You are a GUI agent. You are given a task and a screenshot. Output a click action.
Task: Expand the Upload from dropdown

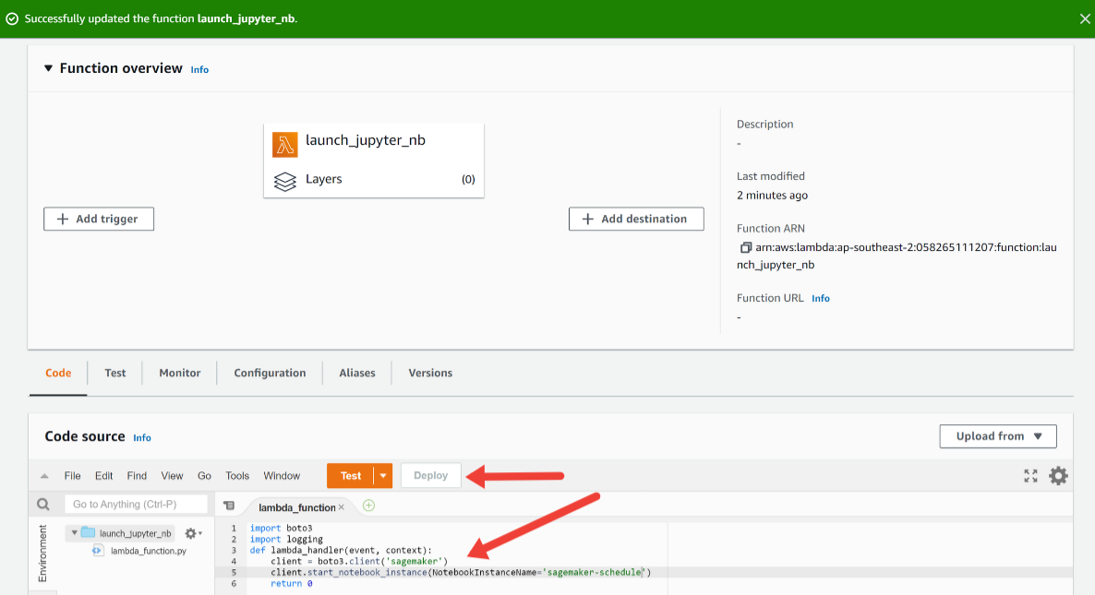tap(997, 436)
